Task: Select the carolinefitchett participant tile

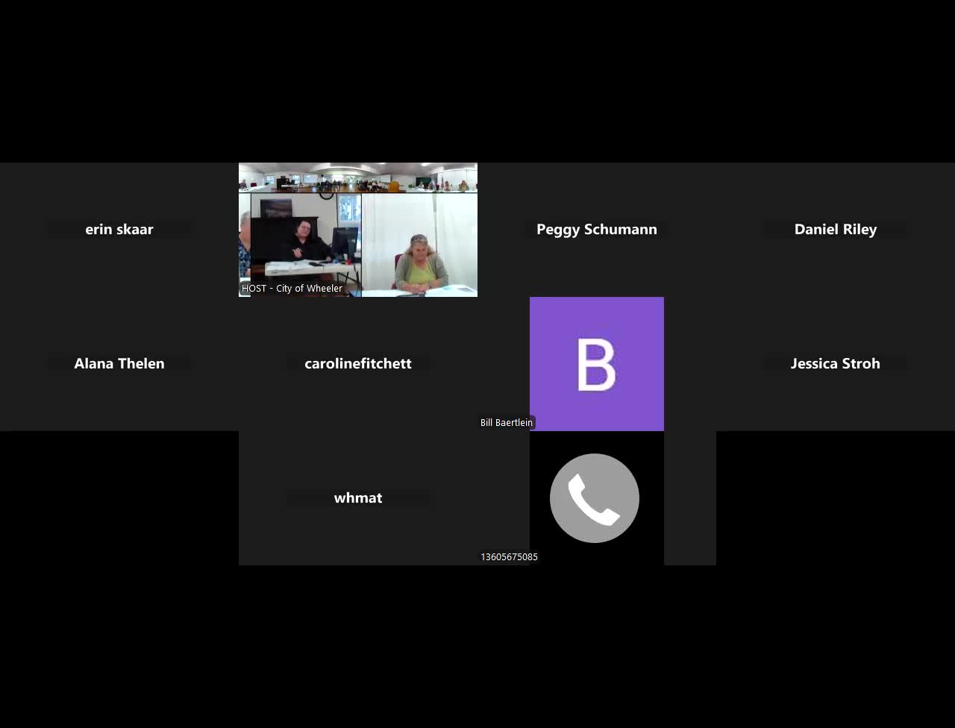Action: (357, 363)
